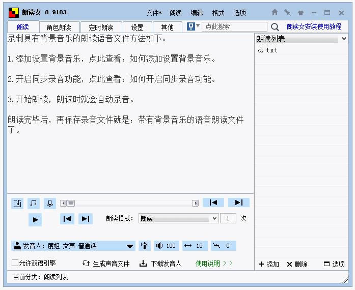This screenshot has height=290, width=355.
Task: Switch to the 角色朗读 tab
Action: 59,27
